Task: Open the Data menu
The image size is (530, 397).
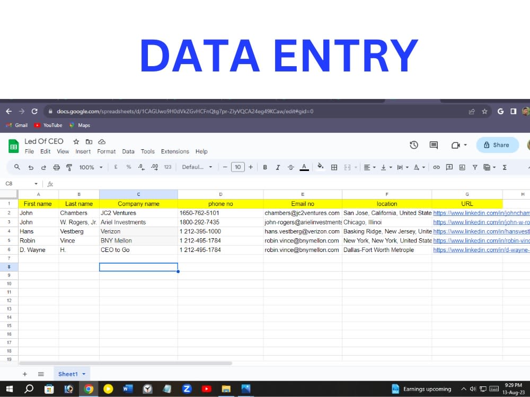Action: coord(128,151)
